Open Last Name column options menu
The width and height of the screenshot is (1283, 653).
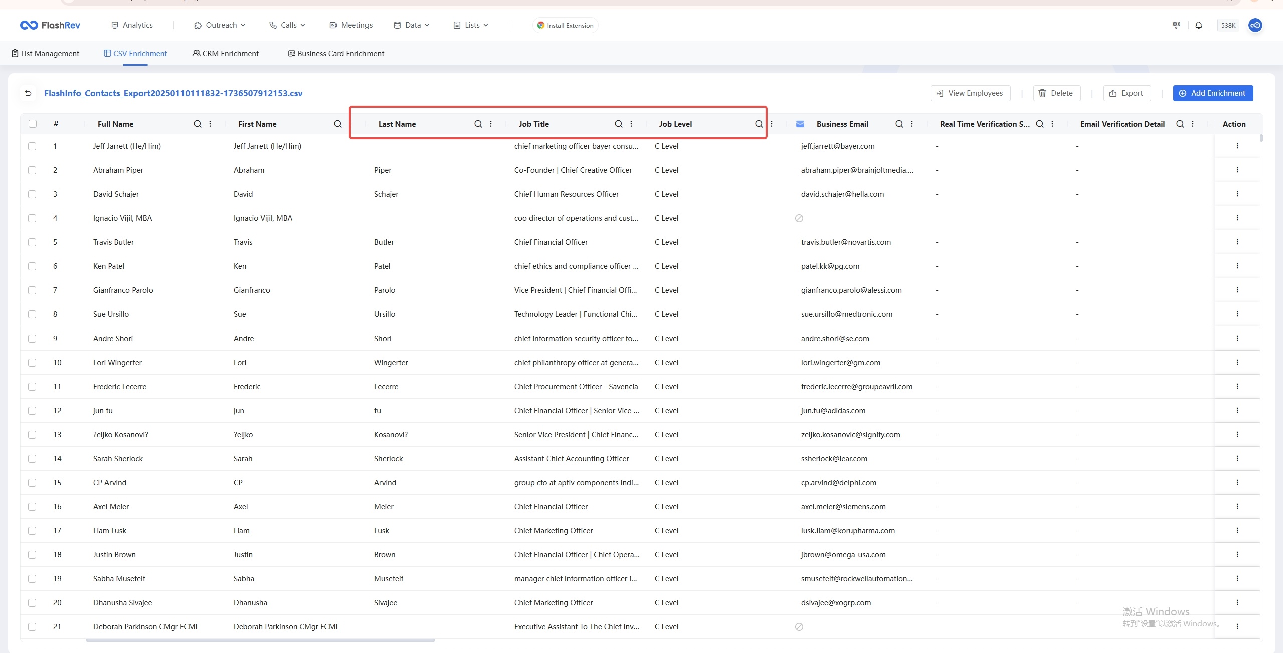[x=491, y=124]
